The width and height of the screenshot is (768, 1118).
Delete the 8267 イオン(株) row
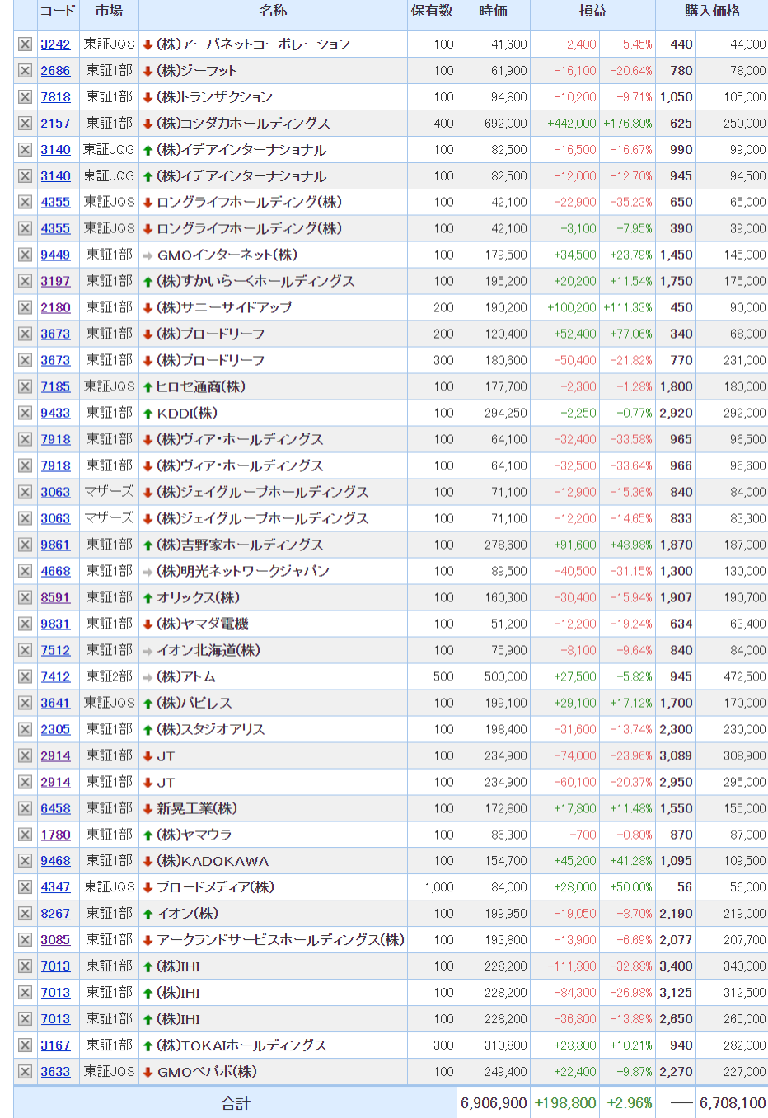point(25,914)
